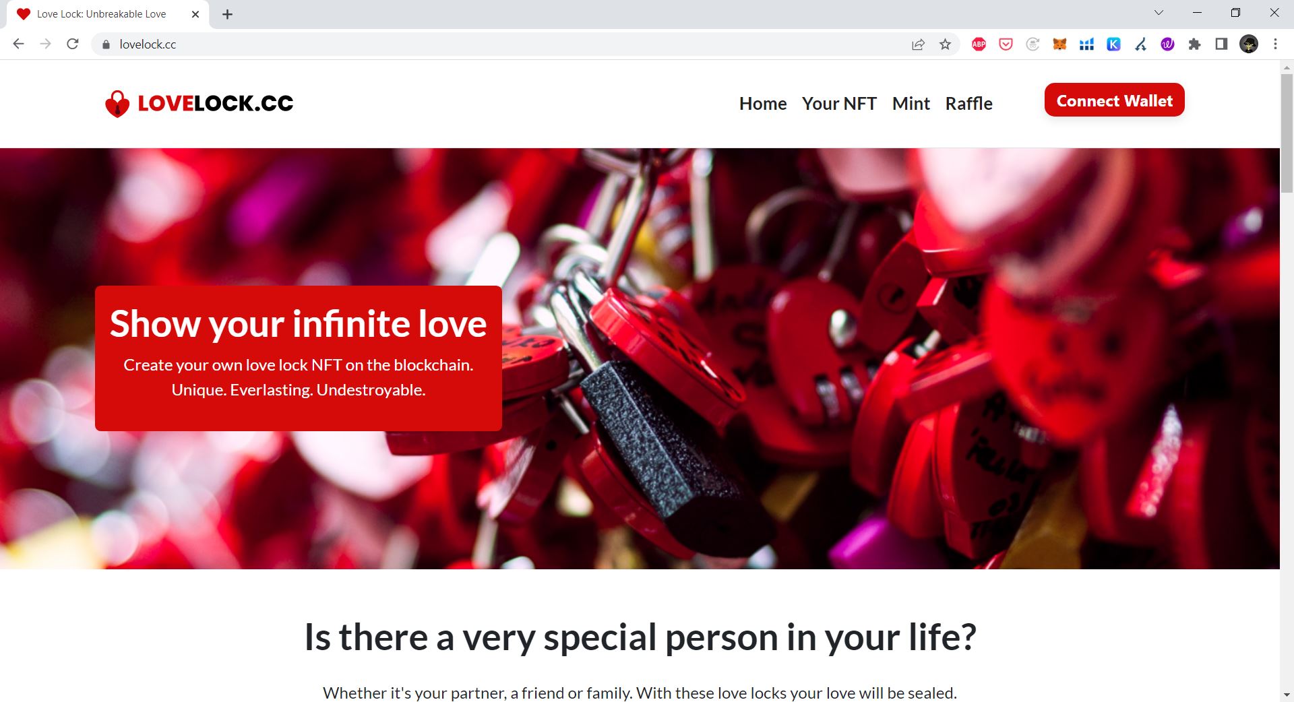Navigate to Home in the site menu

[763, 104]
